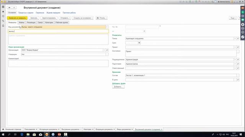The image size is (245, 137).
Task: Select the Реквизиты tab
Action: 12,22
